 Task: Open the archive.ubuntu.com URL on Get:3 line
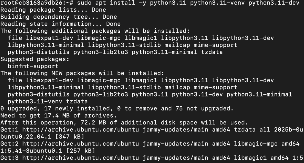(80, 158)
